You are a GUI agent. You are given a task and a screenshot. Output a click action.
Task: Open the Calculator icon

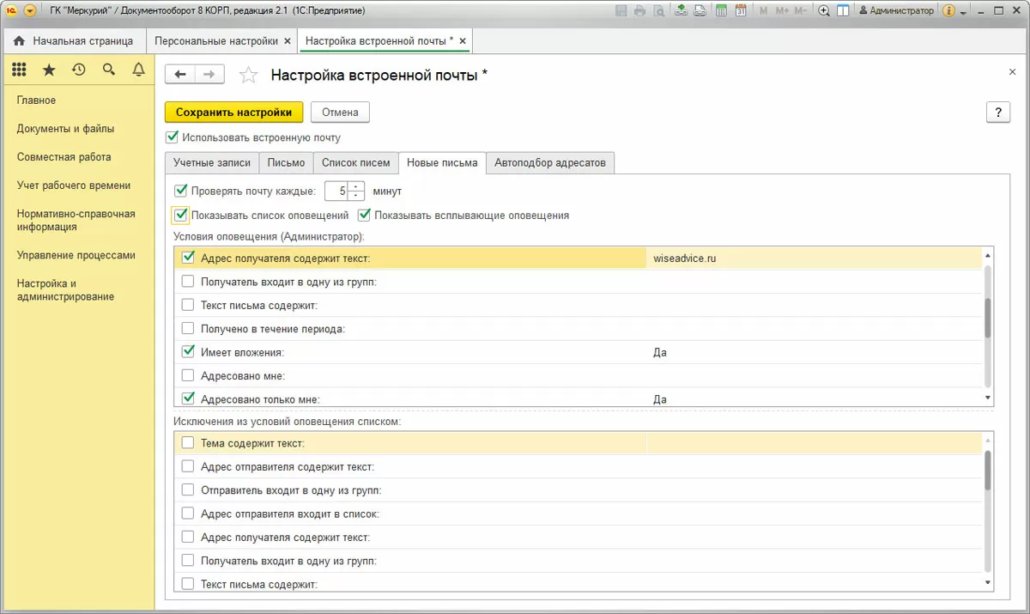721,11
